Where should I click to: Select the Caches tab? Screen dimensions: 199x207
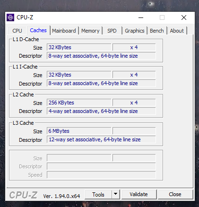point(38,30)
